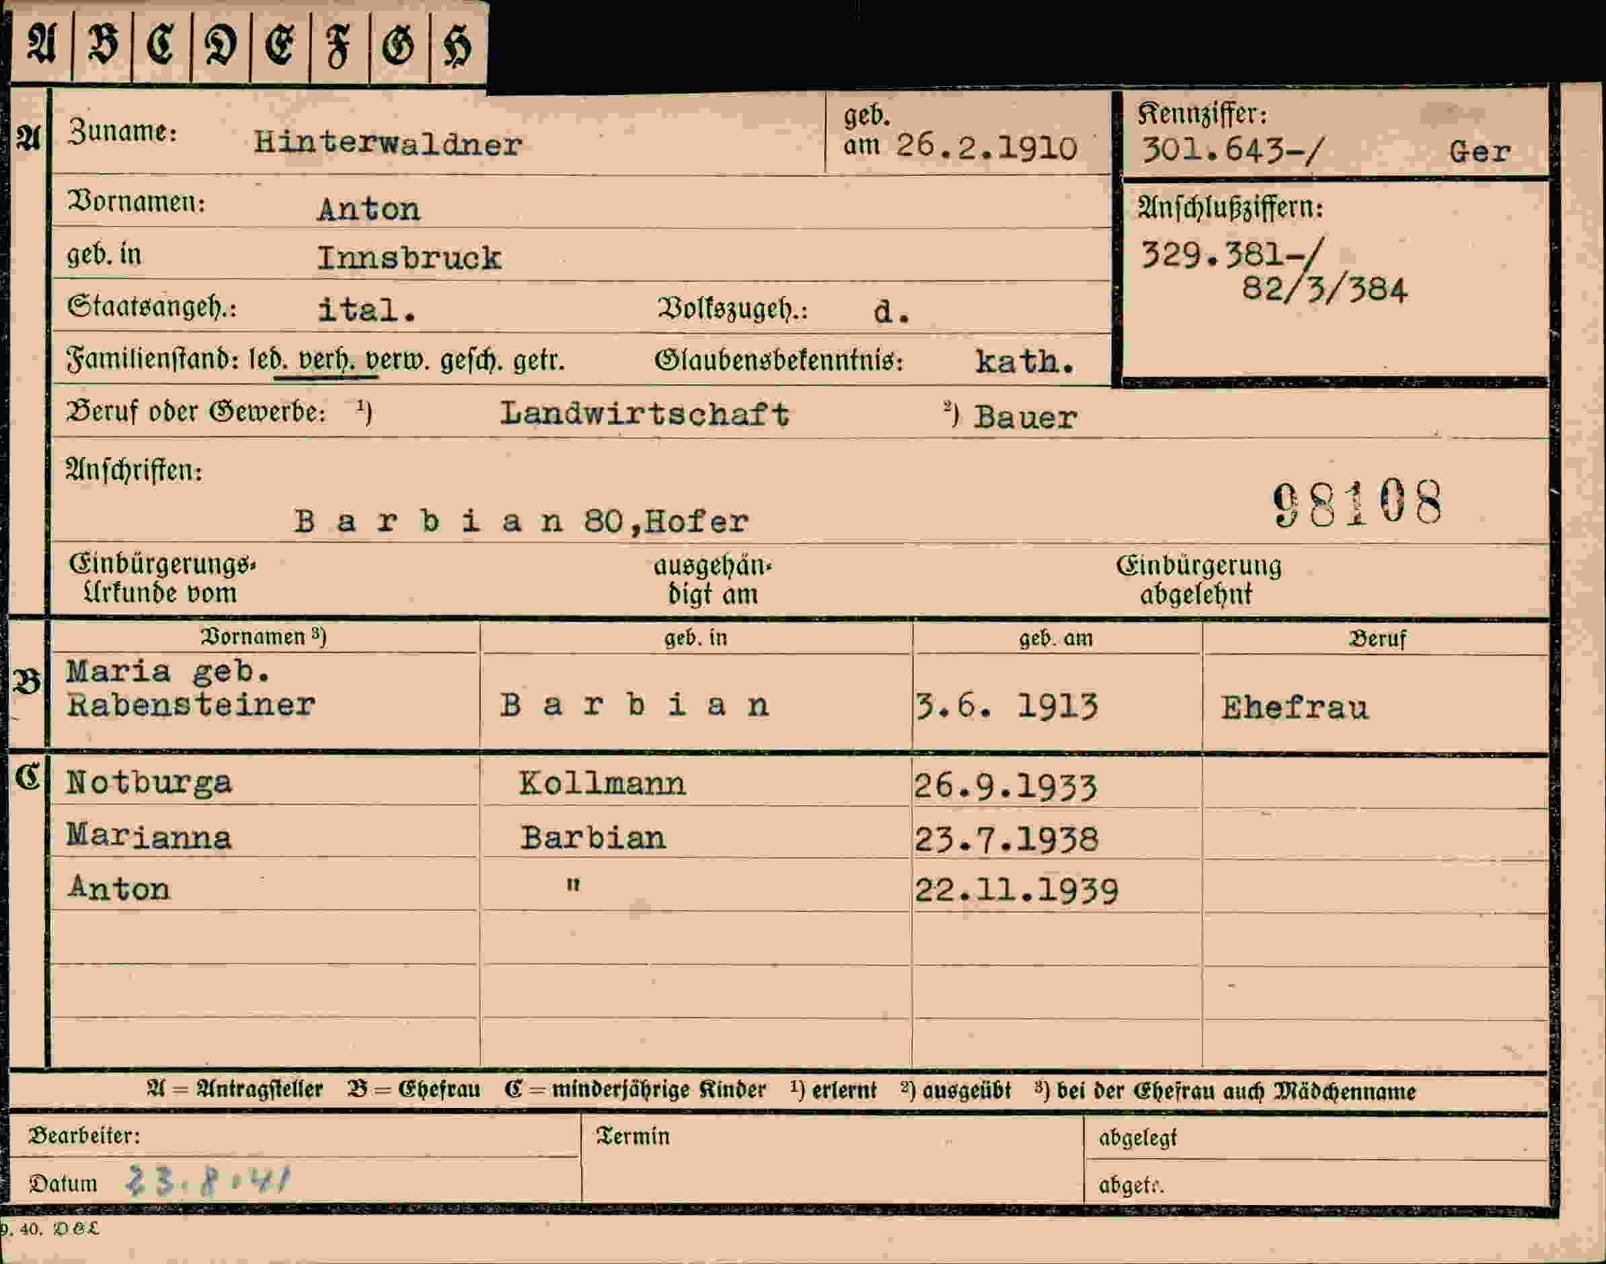Click religion value 'kath.'
This screenshot has width=1606, height=1264.
pos(1025,361)
